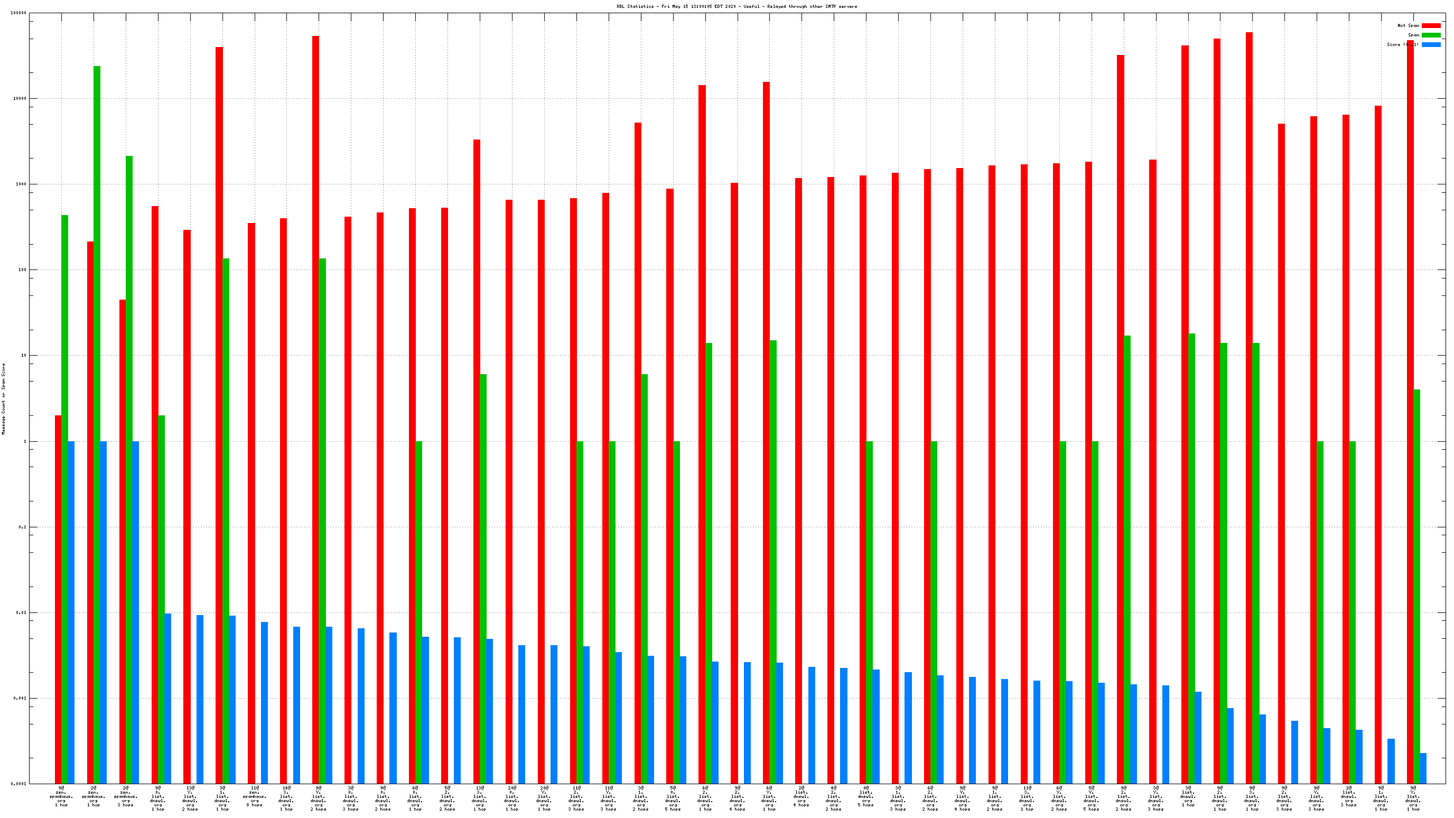Click the first x-axis label 9@ zen.spamhaus.org 1 hop
The height and width of the screenshot is (818, 1454).
[x=61, y=796]
